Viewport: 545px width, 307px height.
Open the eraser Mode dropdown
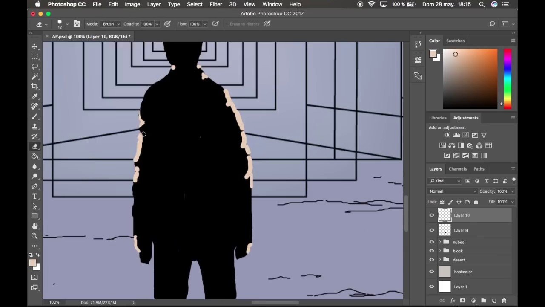pyautogui.click(x=111, y=24)
